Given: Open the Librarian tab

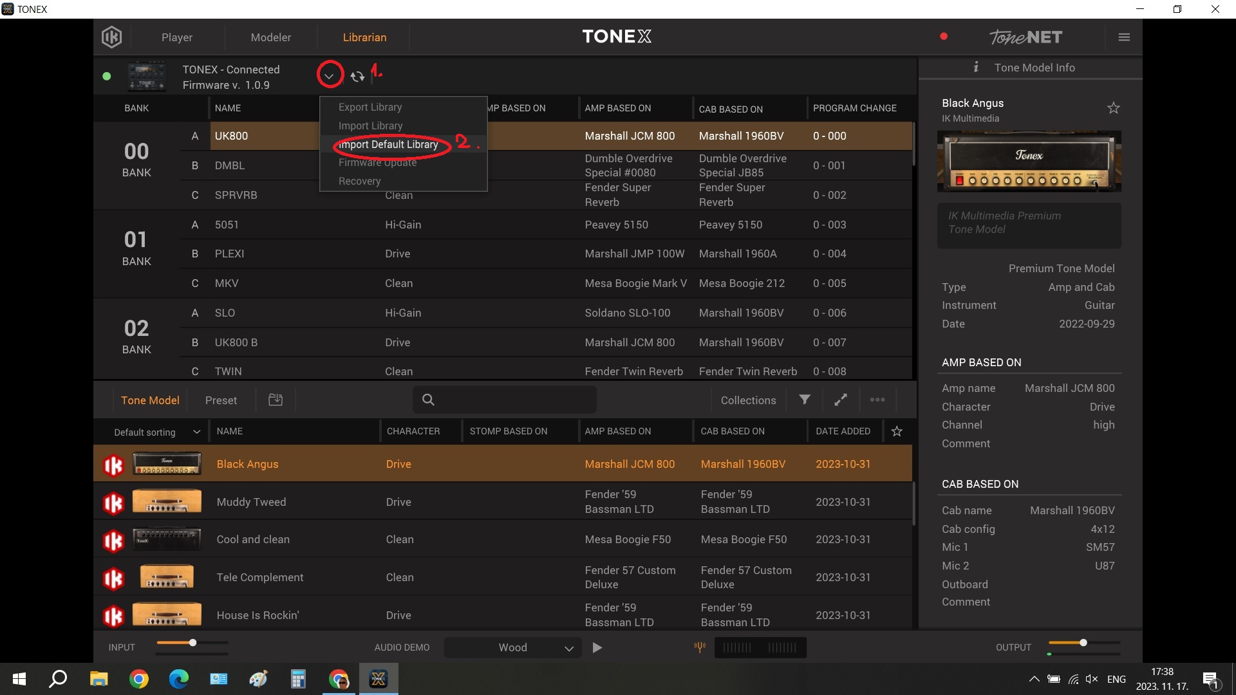Looking at the screenshot, I should click(x=364, y=37).
